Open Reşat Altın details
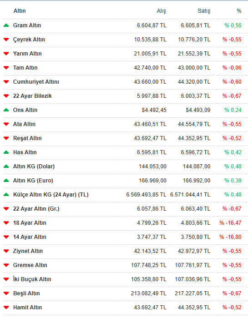This screenshot has width=248, height=318. [27, 138]
